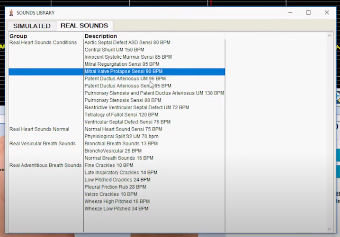This screenshot has height=237, width=340.
Task: Click the Description column header
Action: tap(100, 36)
